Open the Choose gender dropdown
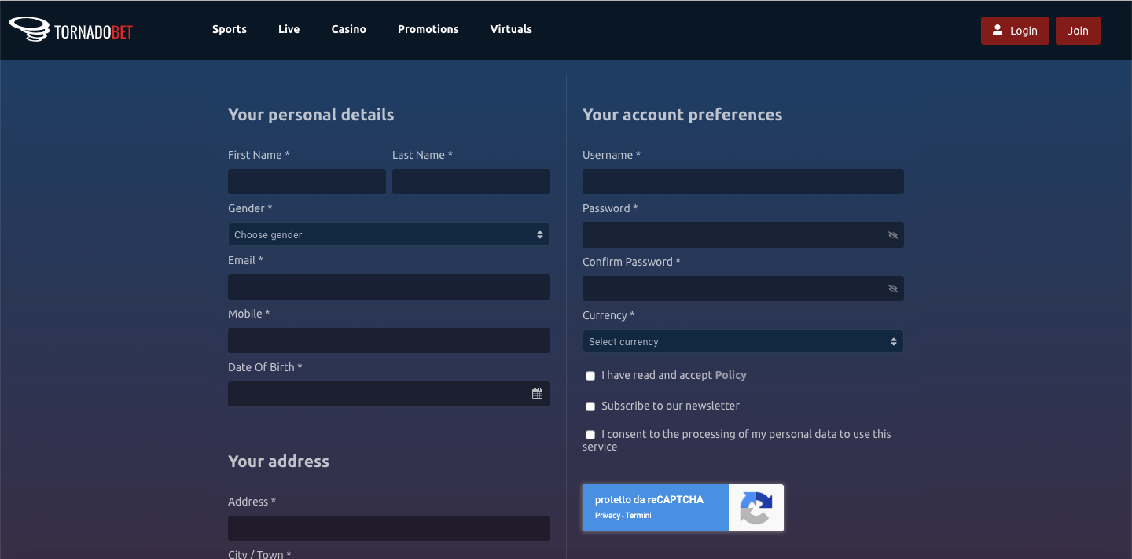Screen dimensions: 1132x559 [388, 234]
